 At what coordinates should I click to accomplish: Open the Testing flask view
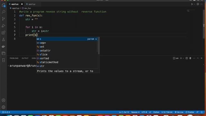[4, 39]
